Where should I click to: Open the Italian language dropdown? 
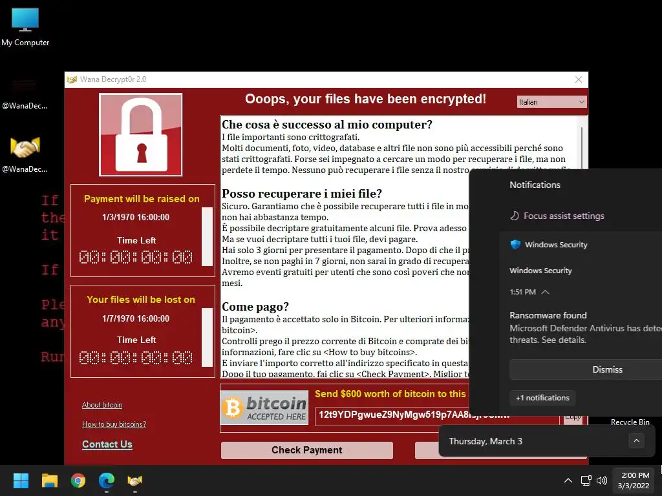552,101
